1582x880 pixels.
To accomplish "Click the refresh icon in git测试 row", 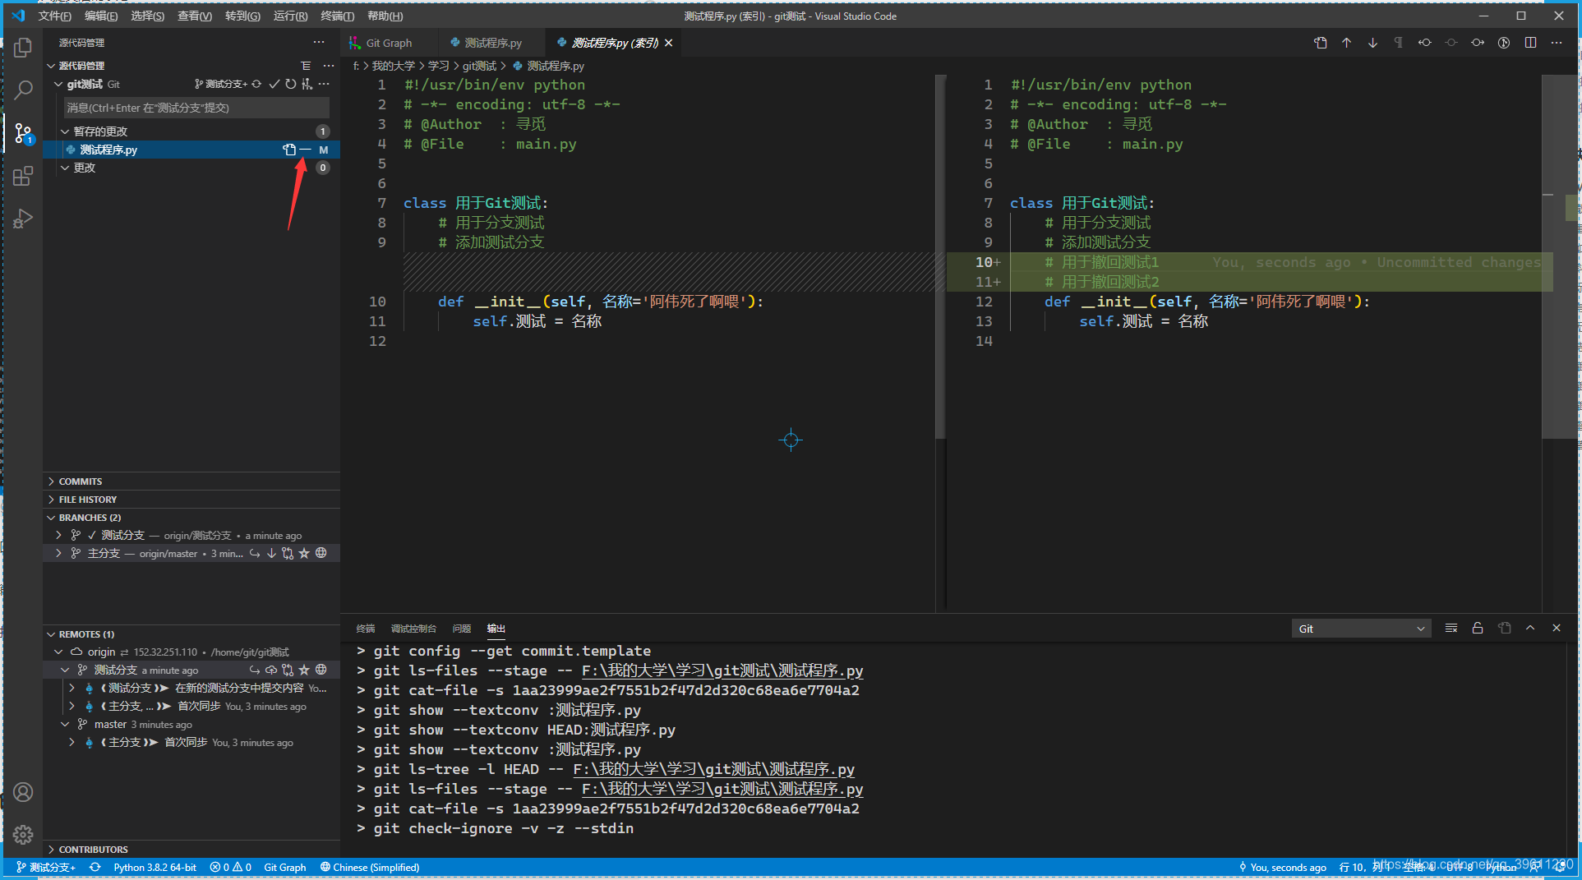I will (x=291, y=84).
